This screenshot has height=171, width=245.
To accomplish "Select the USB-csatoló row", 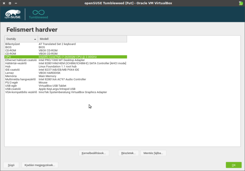I will (x=66, y=89).
